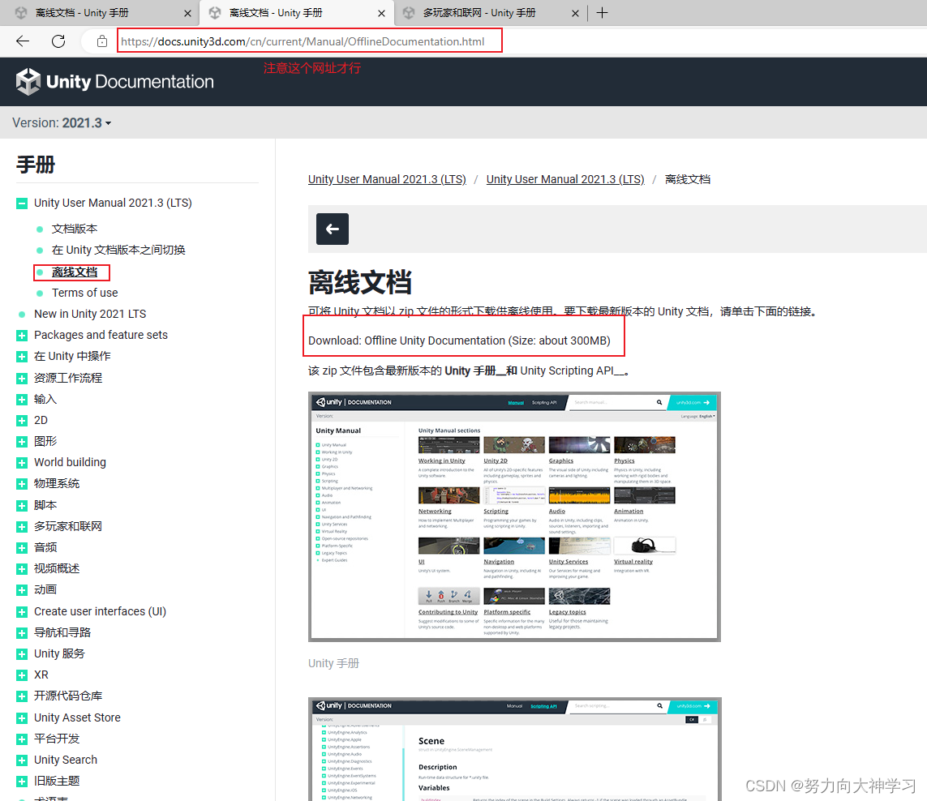Image resolution: width=927 pixels, height=801 pixels.
Task: Click the Unity 手册 image caption
Action: pyautogui.click(x=333, y=663)
